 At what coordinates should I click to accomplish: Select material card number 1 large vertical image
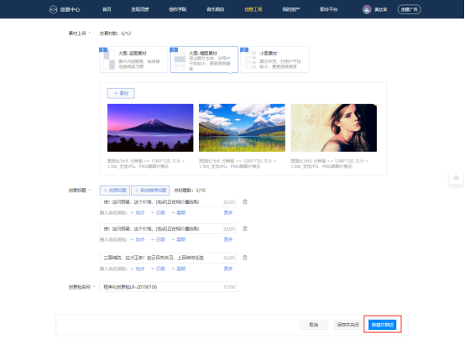[x=133, y=60]
